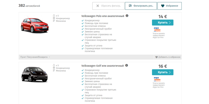The width and height of the screenshot is (209, 104).
Task: Add Volkswagen Polo to favorites
Action: pyautogui.click(x=168, y=57)
